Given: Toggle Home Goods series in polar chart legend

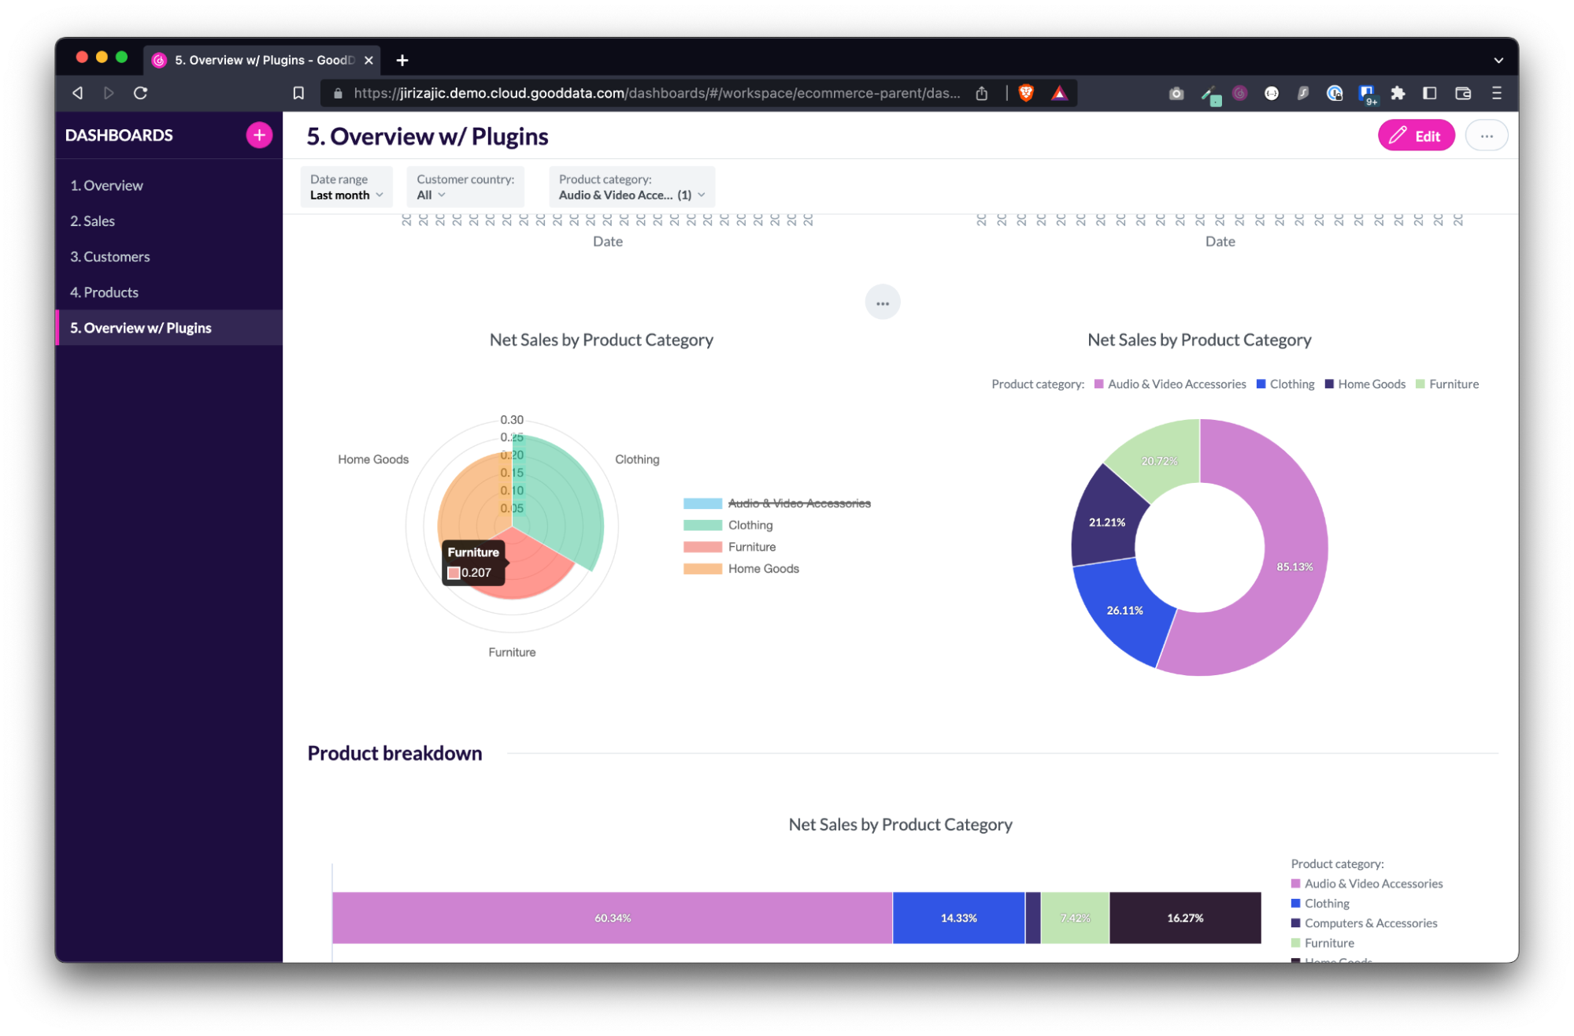Looking at the screenshot, I should pyautogui.click(x=763, y=569).
